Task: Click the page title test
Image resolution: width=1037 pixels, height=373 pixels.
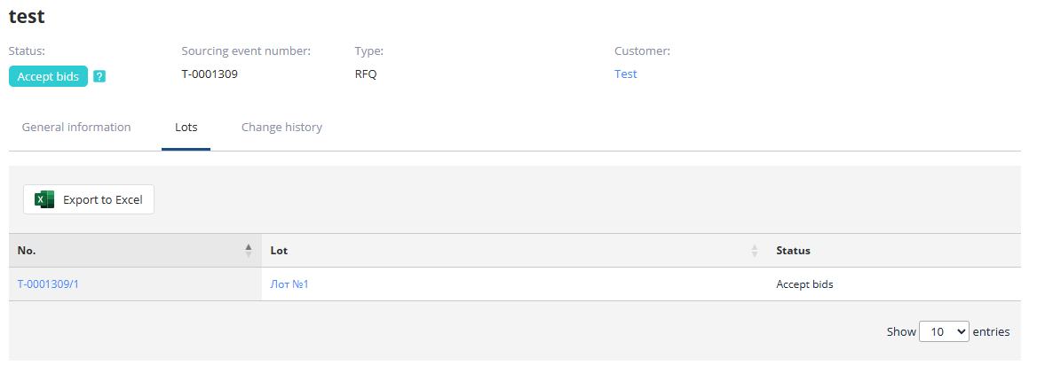Action: (27, 16)
